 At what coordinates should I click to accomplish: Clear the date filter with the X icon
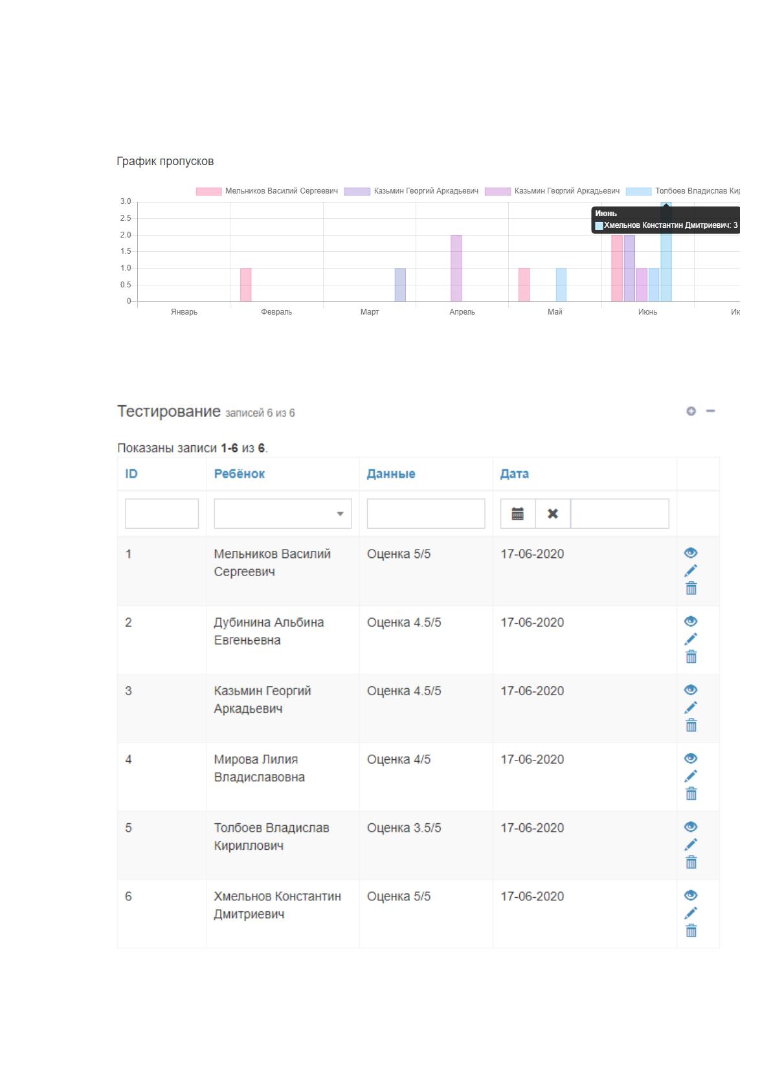(x=553, y=513)
